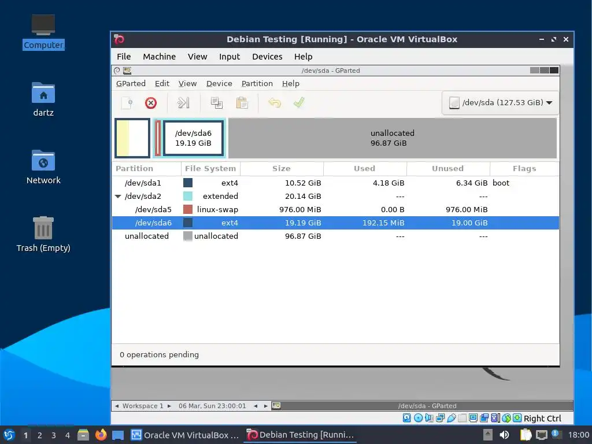Open the VirtualBox File menu
The width and height of the screenshot is (592, 444).
[124, 57]
